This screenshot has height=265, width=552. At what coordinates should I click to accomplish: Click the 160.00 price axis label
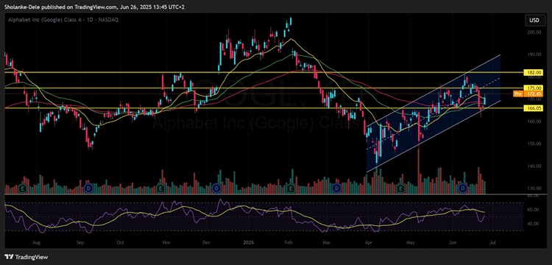534,121
